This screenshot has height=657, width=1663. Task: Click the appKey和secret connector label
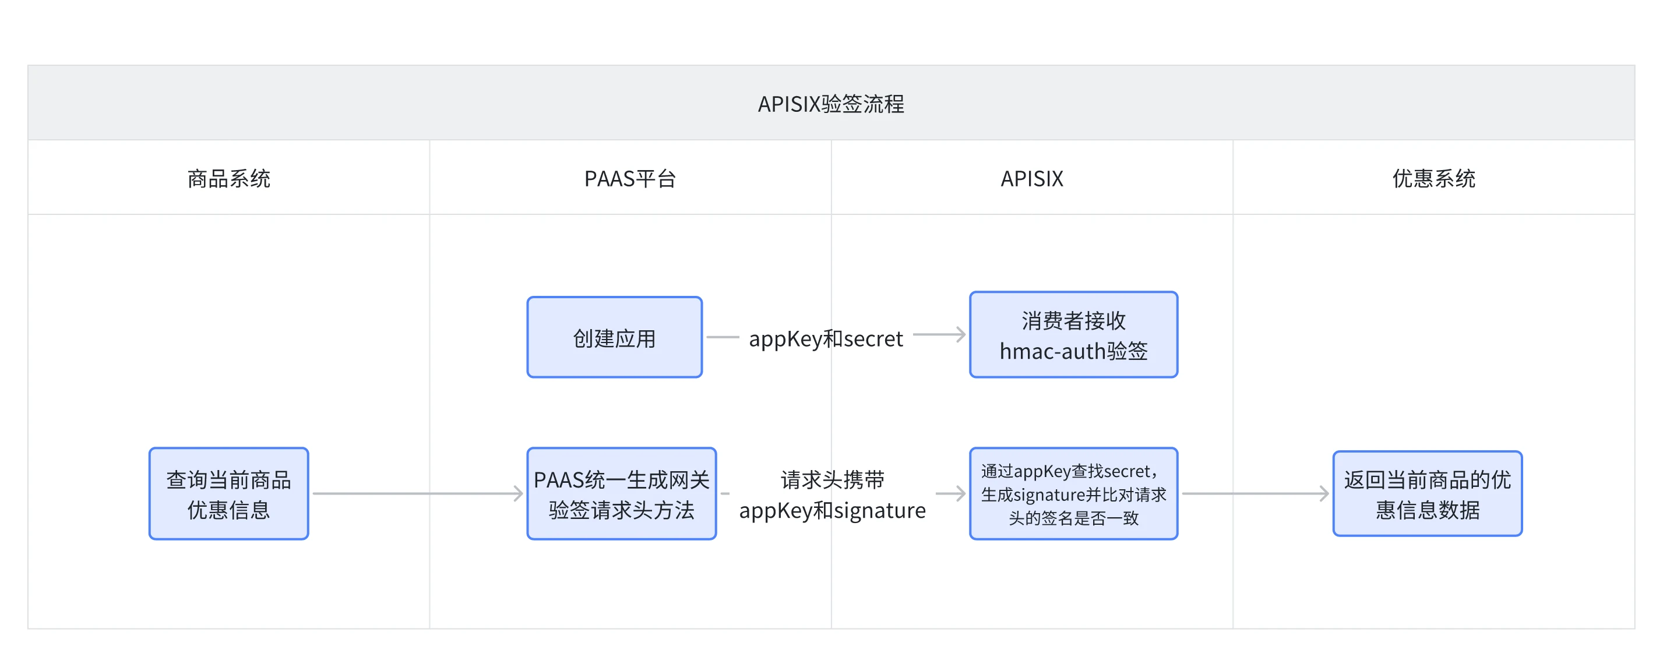click(826, 338)
